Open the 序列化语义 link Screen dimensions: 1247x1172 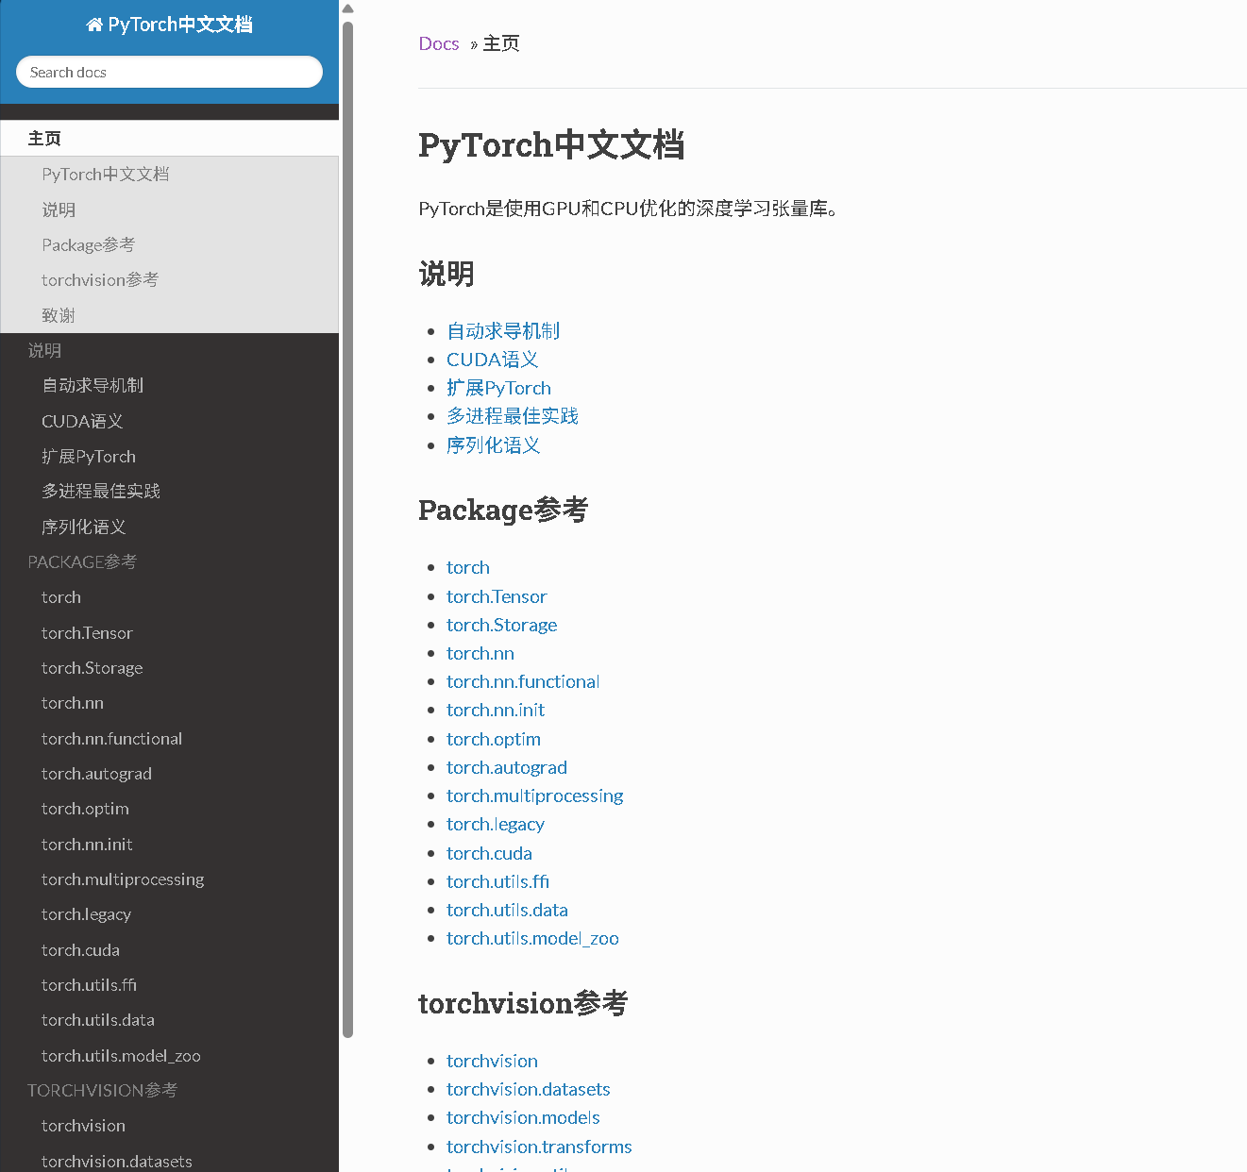493,444
